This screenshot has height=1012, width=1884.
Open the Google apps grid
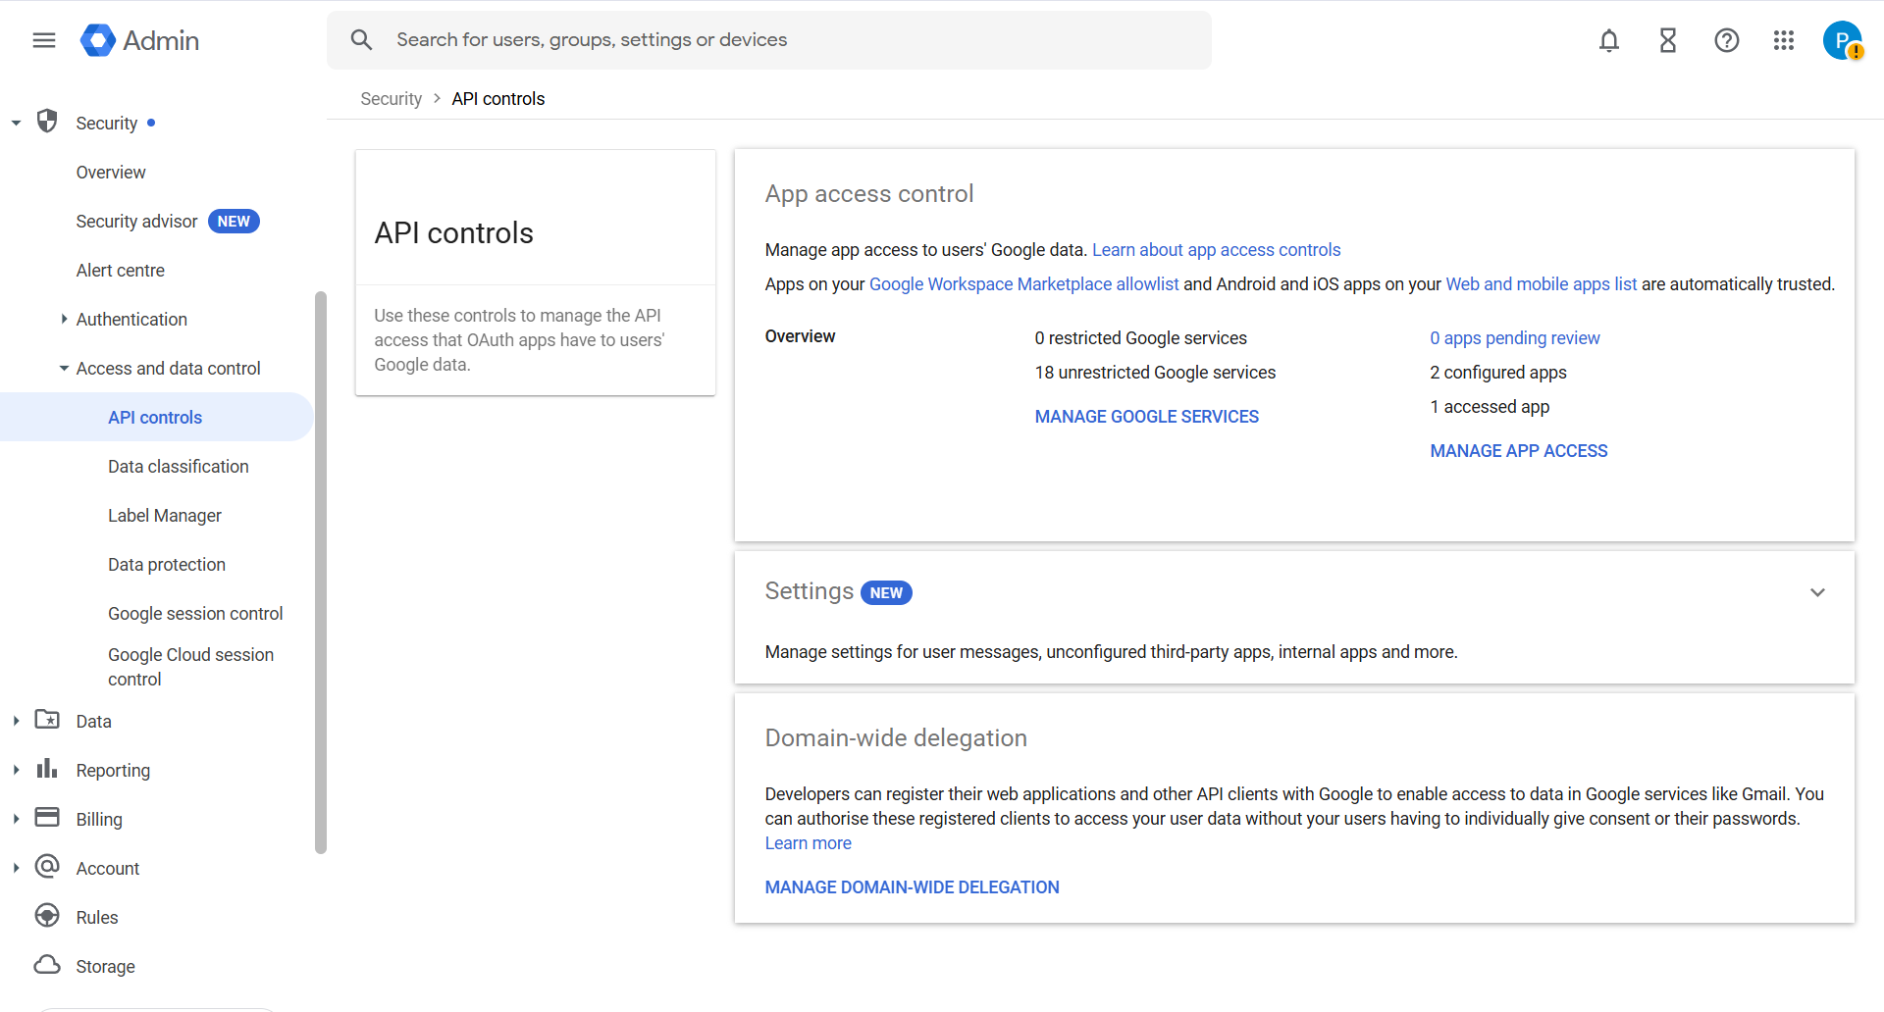[1784, 40]
